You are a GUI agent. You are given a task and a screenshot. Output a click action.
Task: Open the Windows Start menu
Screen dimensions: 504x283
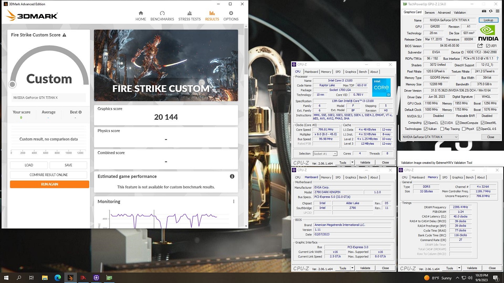(6, 278)
